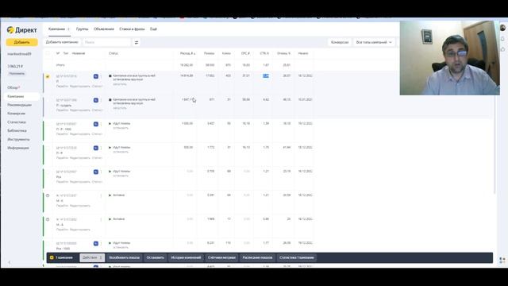Click the Yandex Direct logo

(x=21, y=30)
